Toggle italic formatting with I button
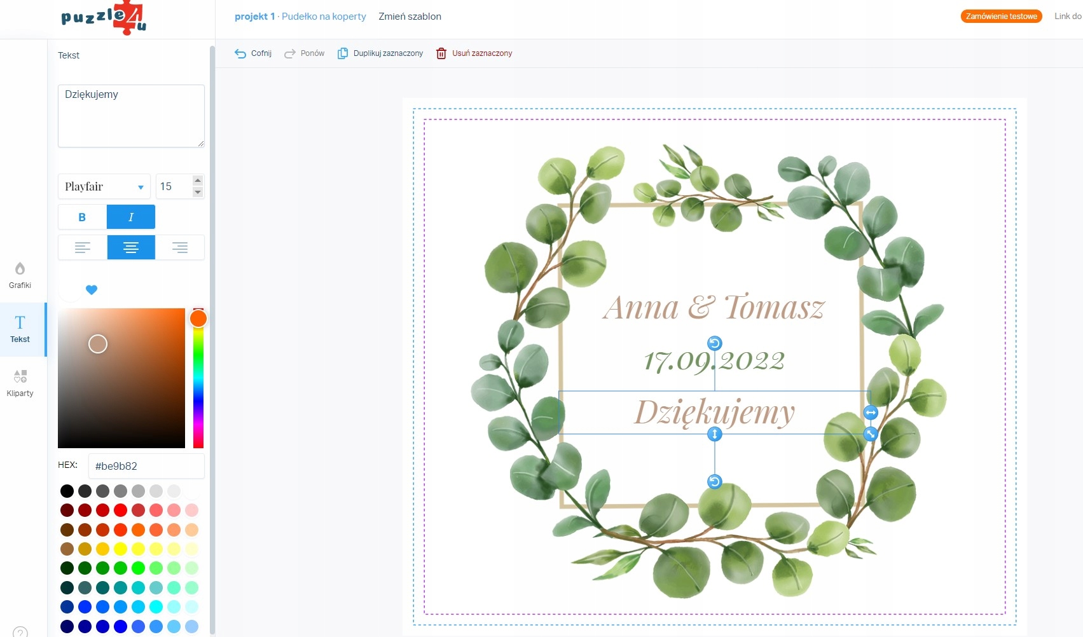Screen dimensions: 1083x637 pos(131,217)
